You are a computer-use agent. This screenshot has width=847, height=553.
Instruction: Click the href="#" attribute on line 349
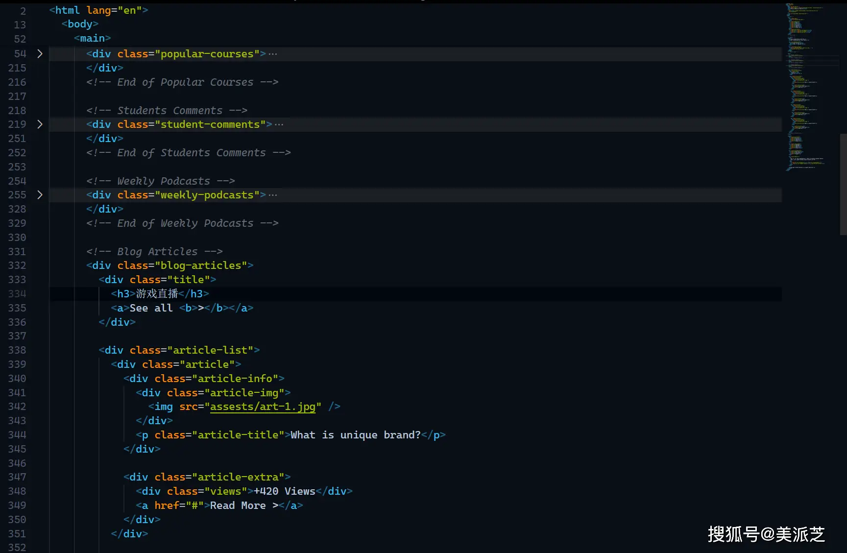[x=179, y=505]
